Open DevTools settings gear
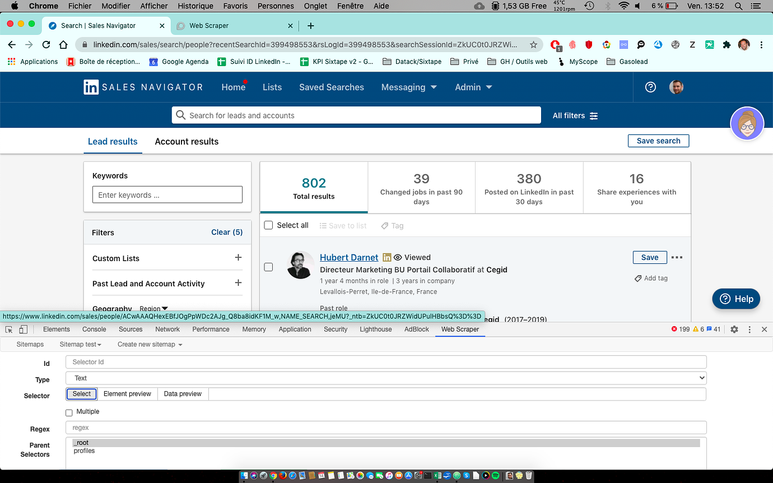Screen dimensions: 773x483 pyautogui.click(x=734, y=329)
